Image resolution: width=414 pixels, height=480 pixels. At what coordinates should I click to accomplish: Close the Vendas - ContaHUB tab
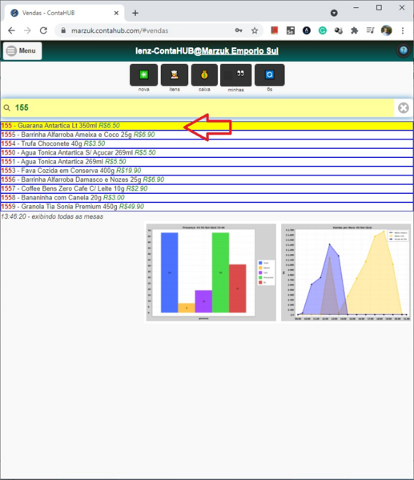point(116,13)
